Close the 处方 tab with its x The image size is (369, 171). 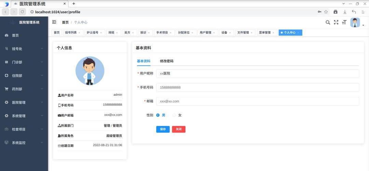(x=133, y=33)
